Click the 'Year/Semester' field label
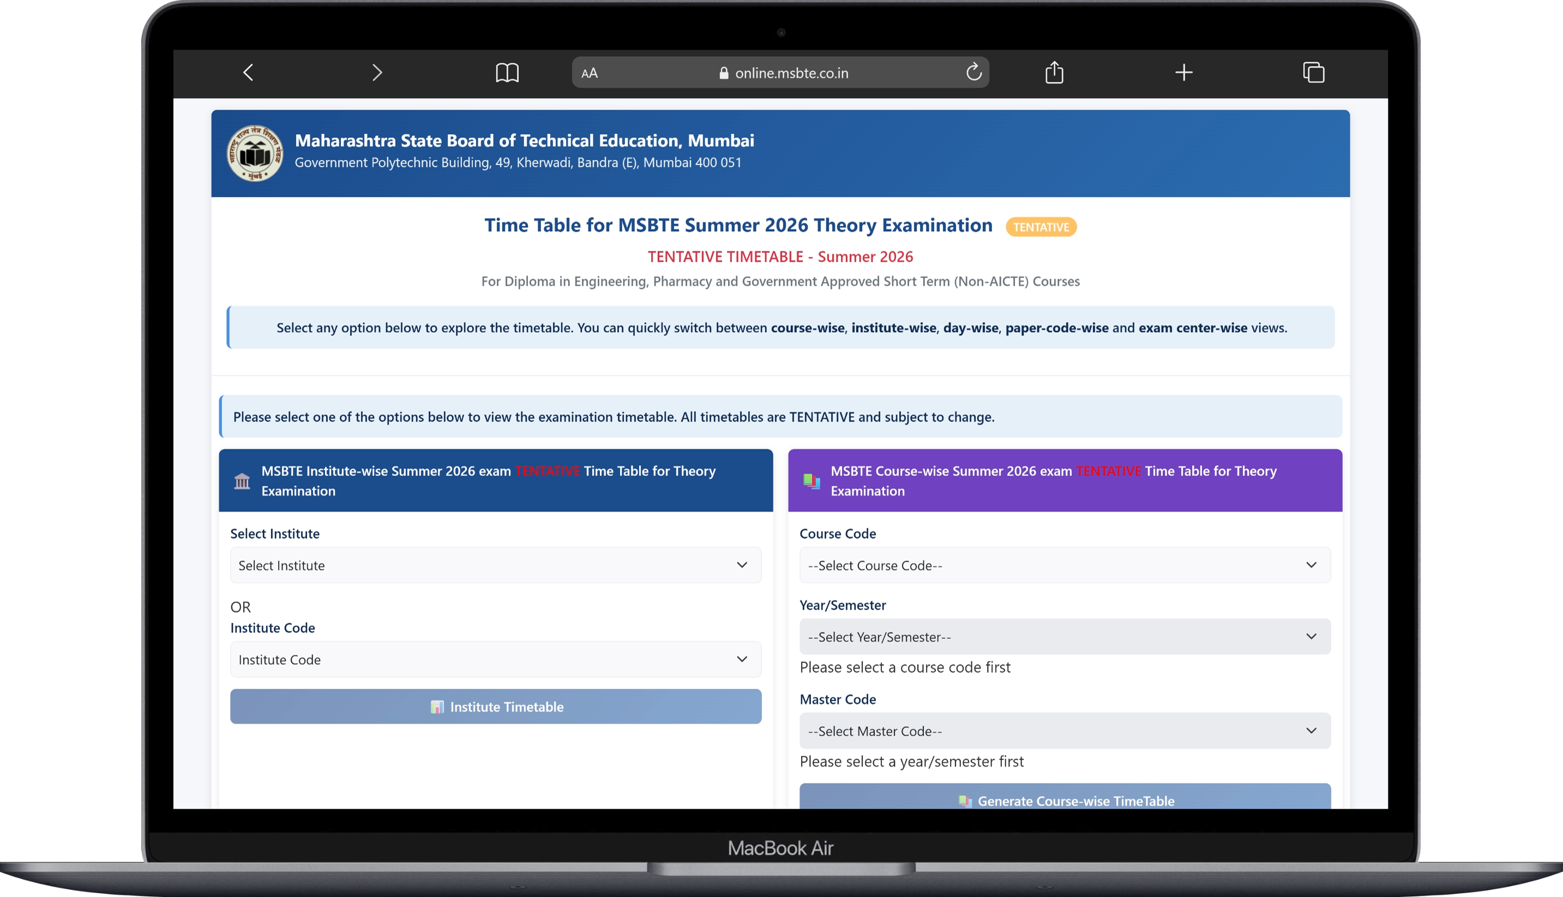The image size is (1563, 897). tap(843, 605)
